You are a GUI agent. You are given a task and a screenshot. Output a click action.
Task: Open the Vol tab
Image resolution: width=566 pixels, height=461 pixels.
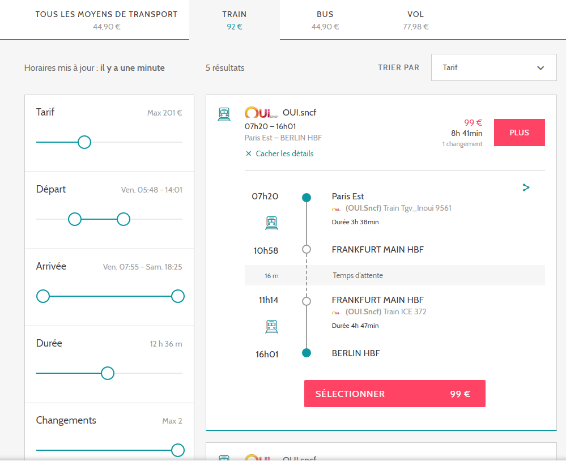[415, 20]
